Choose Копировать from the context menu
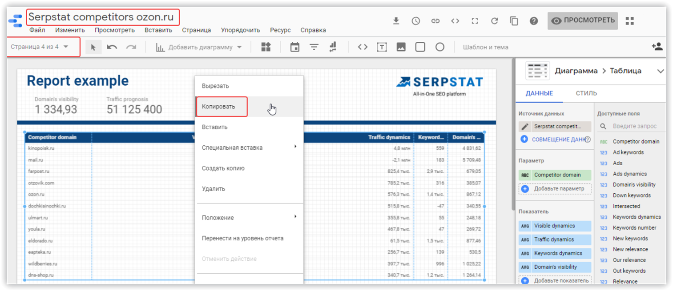Image resolution: width=673 pixels, height=291 pixels. 249,107
